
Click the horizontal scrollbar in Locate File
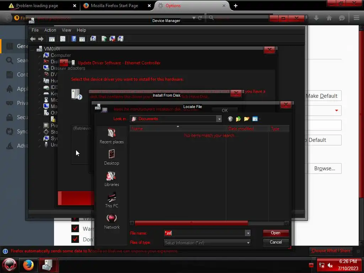(x=191, y=223)
